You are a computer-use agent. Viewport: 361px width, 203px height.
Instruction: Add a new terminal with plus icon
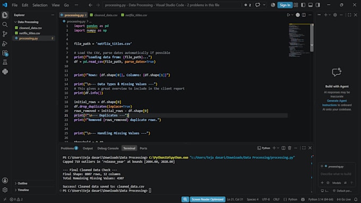pos(274,148)
